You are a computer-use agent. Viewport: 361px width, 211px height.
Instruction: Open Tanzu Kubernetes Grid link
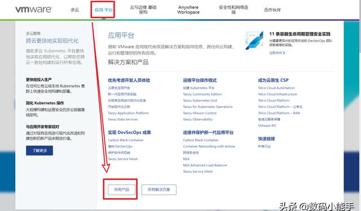click(x=200, y=101)
